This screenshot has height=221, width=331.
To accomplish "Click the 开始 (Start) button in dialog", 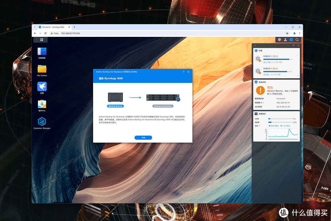I will (143, 138).
